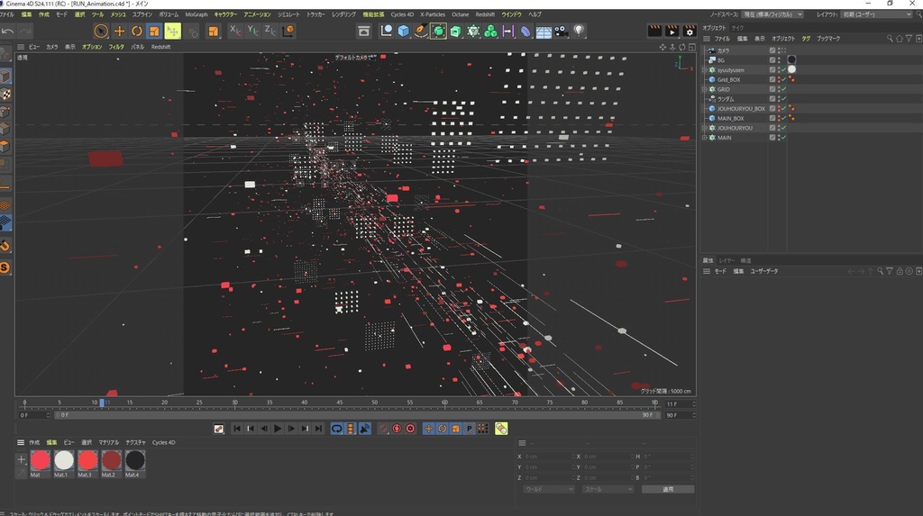This screenshot has width=923, height=516.
Task: Open the Attribute panel search icon
Action: (x=880, y=271)
